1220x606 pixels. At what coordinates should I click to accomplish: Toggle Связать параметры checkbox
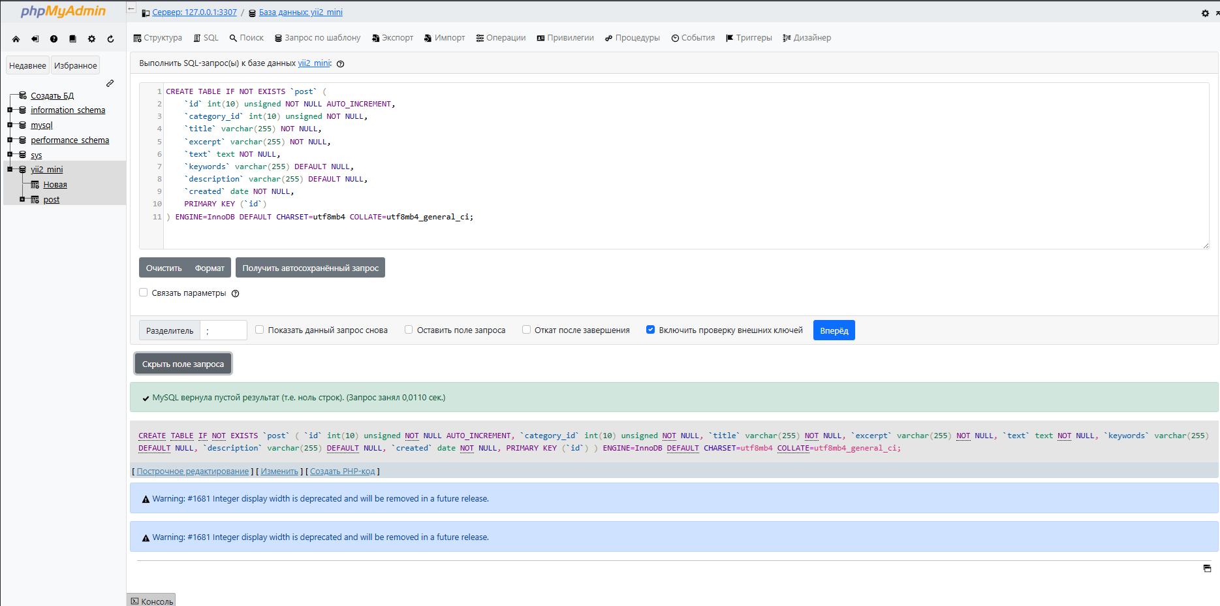coord(143,293)
